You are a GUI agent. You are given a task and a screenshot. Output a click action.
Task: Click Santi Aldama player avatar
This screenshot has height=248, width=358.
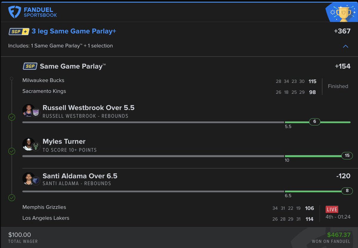pos(28,178)
